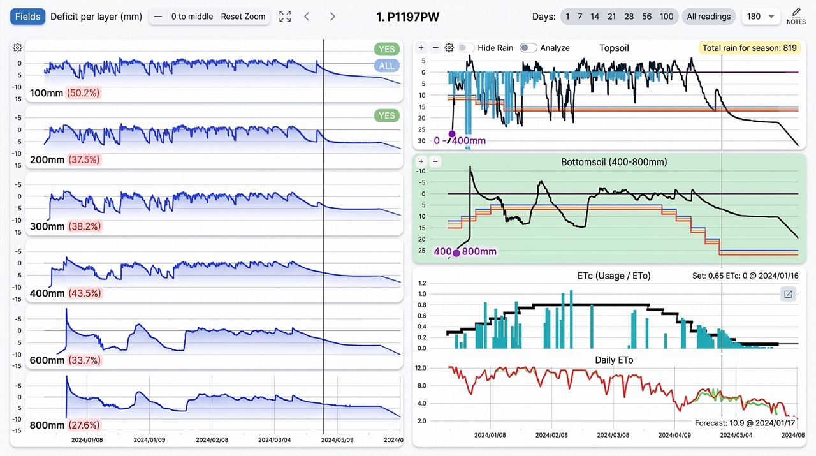The height and width of the screenshot is (456, 816).
Task: Click Set: 0.65 ETc reading text
Action: tap(745, 276)
